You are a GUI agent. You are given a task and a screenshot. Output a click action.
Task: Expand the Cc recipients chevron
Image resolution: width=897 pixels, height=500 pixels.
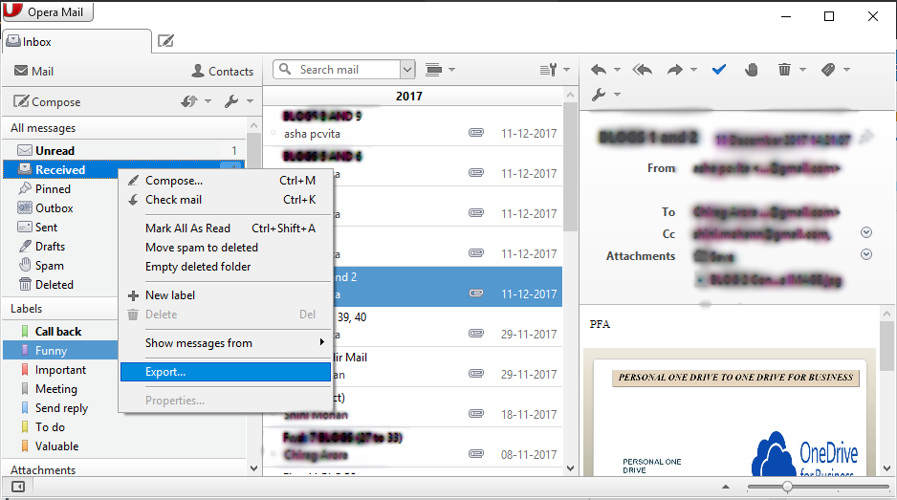(866, 232)
